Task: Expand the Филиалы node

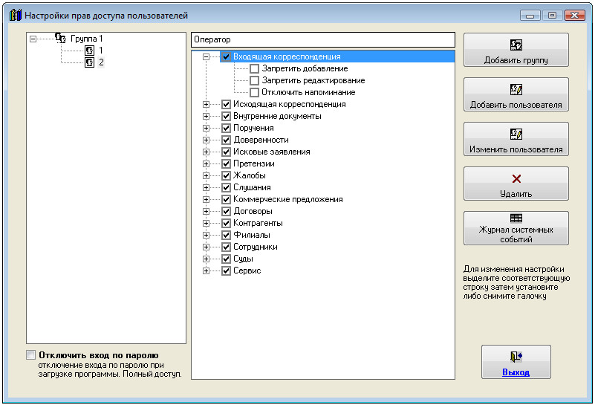Action: [x=206, y=235]
